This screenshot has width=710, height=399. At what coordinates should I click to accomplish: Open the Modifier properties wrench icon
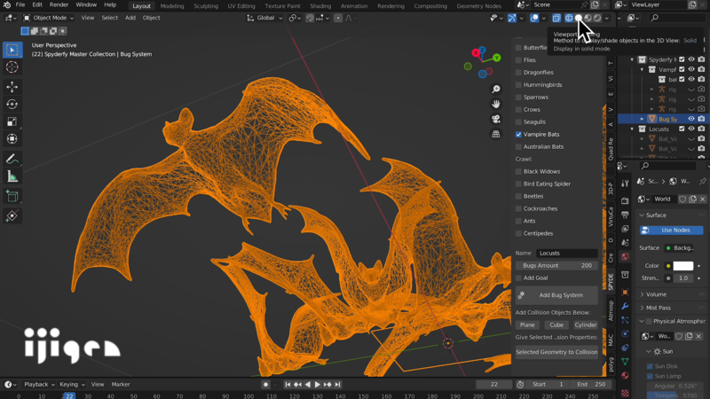tap(625, 306)
